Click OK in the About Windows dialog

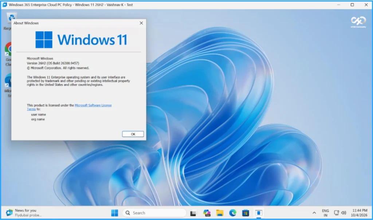click(133, 134)
